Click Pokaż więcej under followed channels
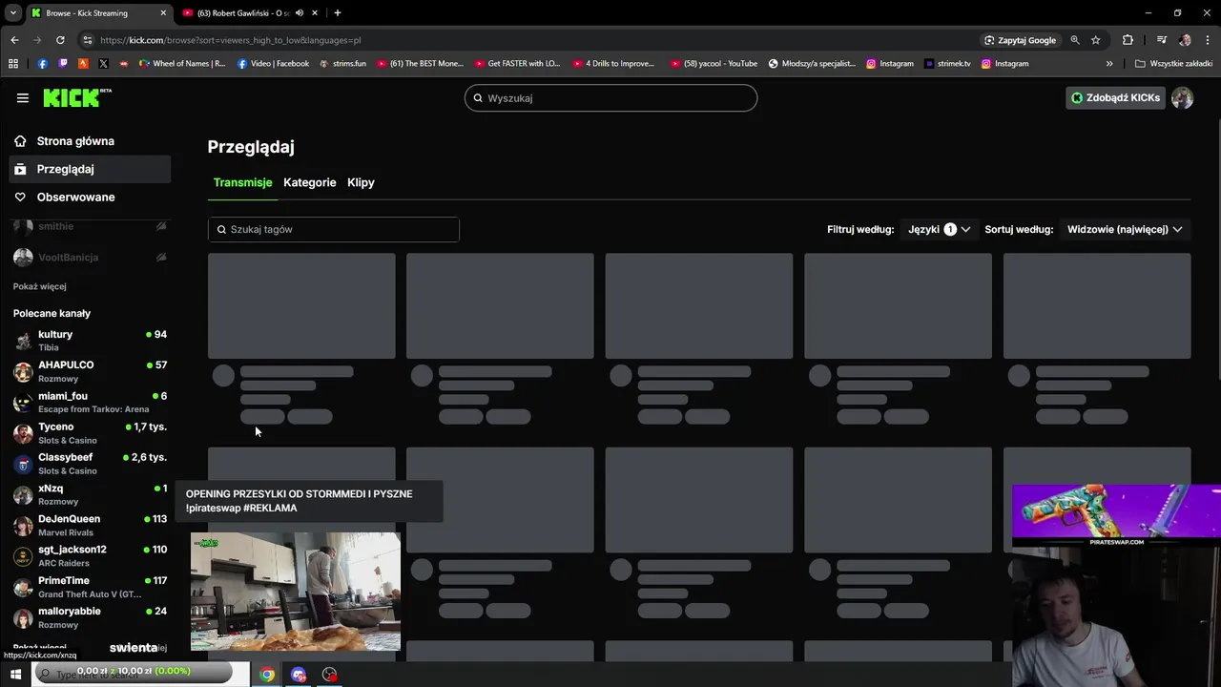 [x=39, y=286]
